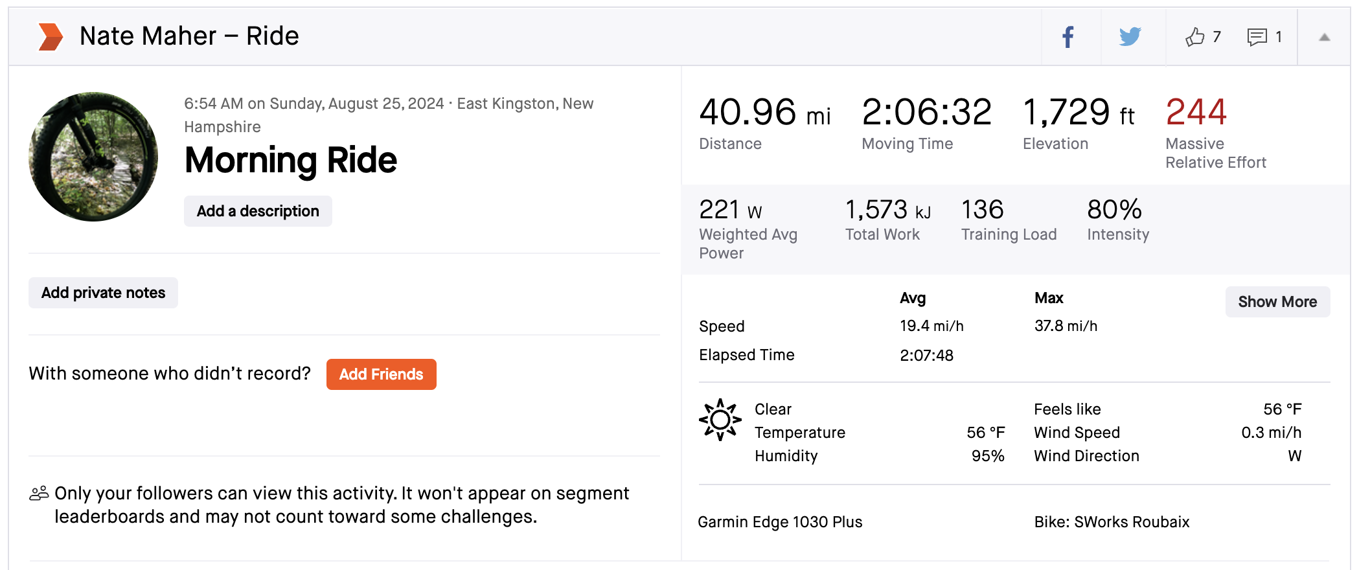This screenshot has width=1359, height=570.
Task: Open the round bike wheel profile photo
Action: pyautogui.click(x=93, y=157)
